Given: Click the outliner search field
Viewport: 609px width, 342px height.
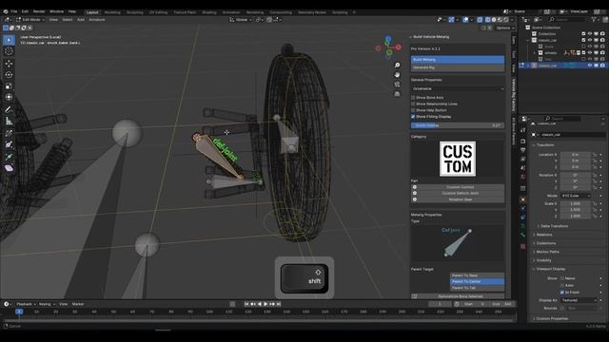Looking at the screenshot, I should pos(568,19).
